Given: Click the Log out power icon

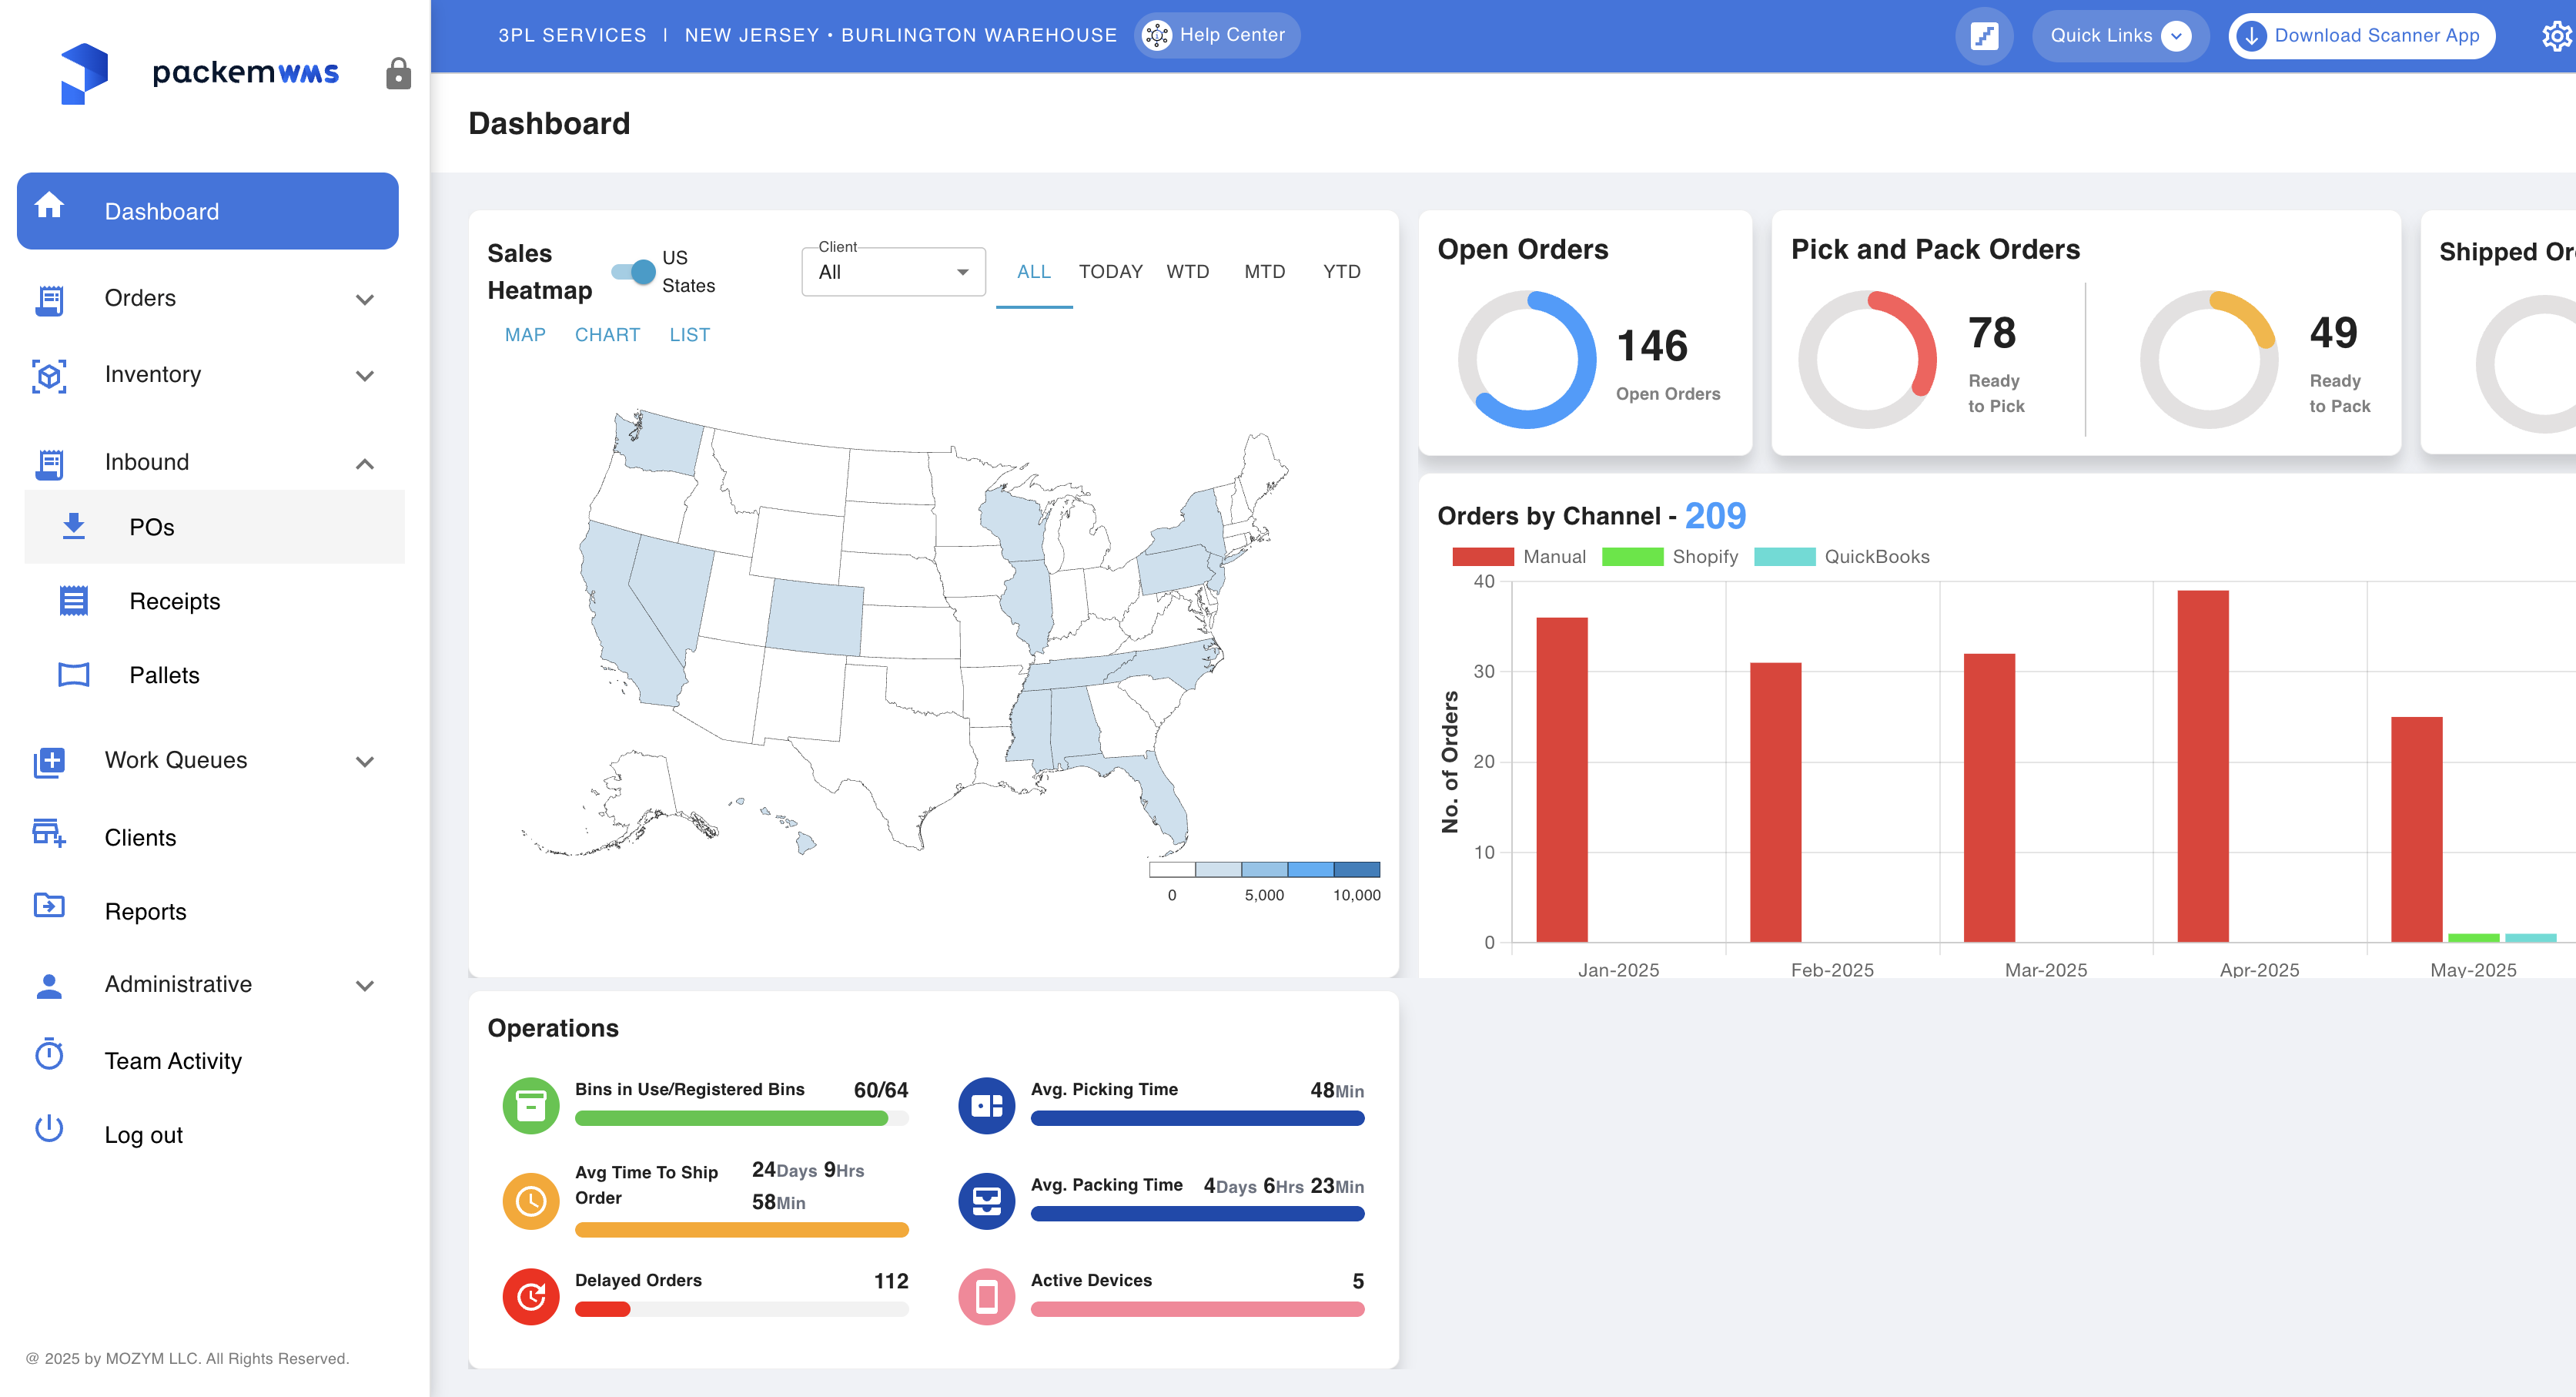Looking at the screenshot, I should click(x=49, y=1128).
